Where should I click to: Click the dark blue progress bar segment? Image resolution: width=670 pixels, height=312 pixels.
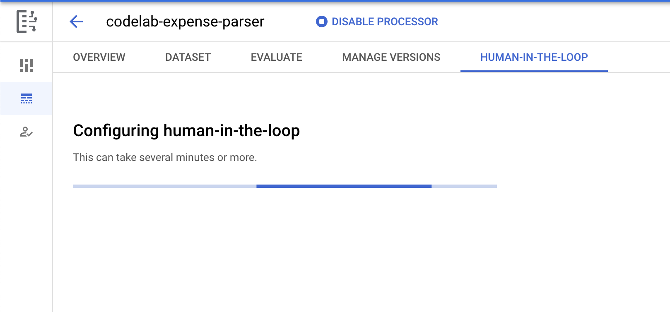[x=344, y=186]
